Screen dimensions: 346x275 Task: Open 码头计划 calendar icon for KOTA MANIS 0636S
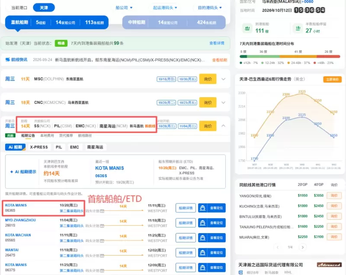click(x=102, y=211)
